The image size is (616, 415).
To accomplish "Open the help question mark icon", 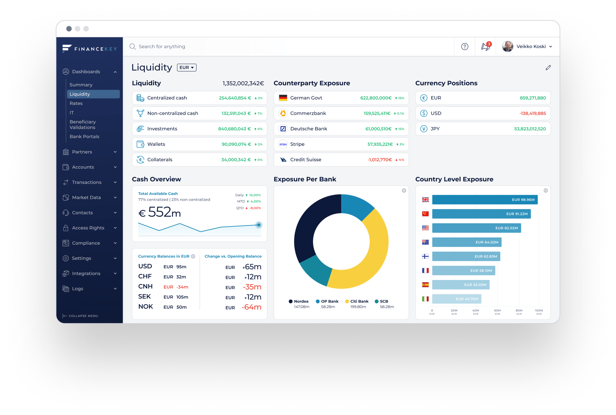I will click(x=464, y=47).
